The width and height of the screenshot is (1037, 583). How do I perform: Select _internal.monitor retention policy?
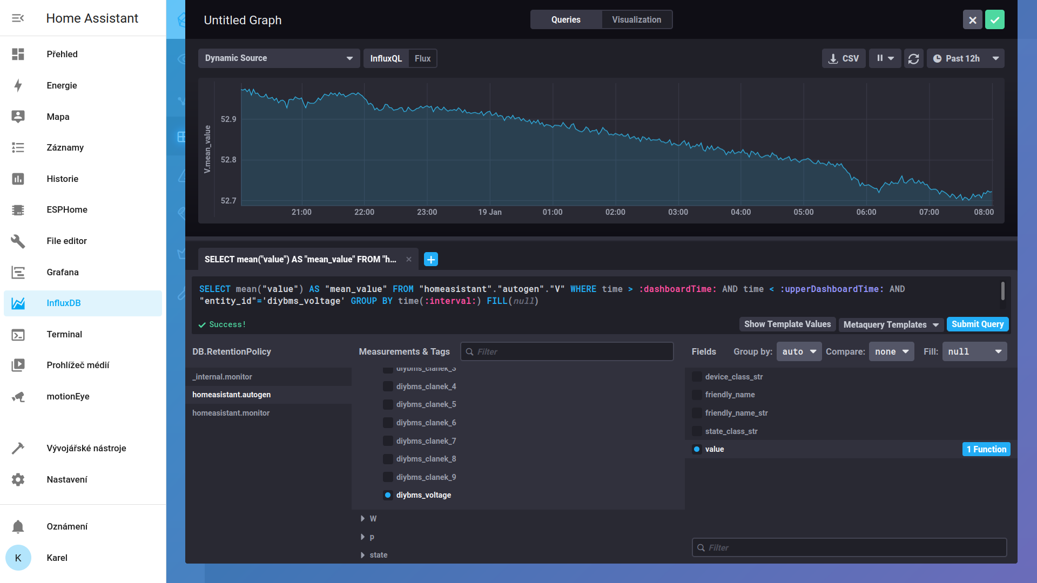click(x=268, y=377)
